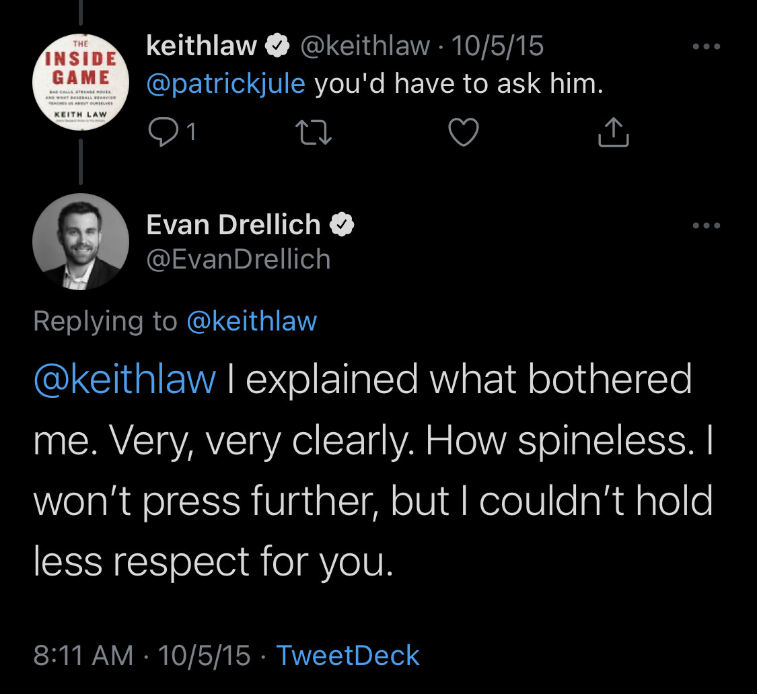Viewport: 757px width, 694px height.
Task: Retweet keithlaw's tweet
Action: [x=314, y=133]
